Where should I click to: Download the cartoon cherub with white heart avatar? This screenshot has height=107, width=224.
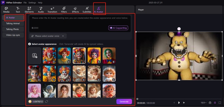114,80
